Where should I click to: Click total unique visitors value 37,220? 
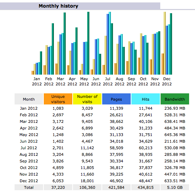tap(58, 187)
